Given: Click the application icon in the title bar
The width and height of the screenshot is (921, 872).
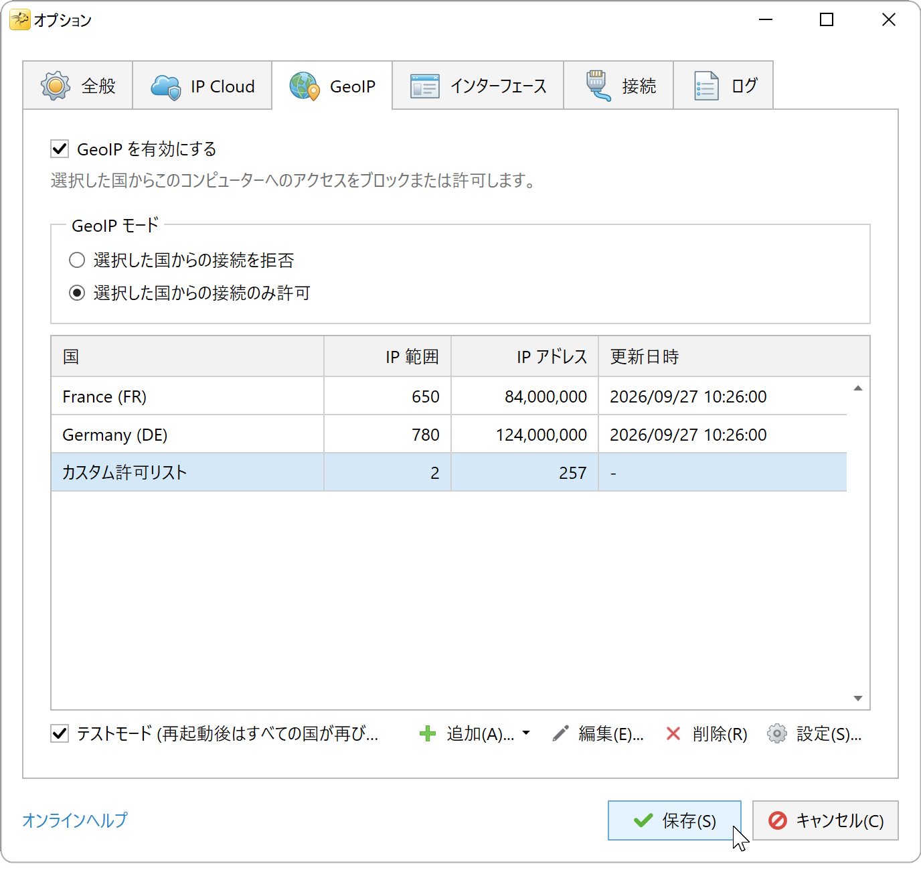Looking at the screenshot, I should [x=20, y=20].
